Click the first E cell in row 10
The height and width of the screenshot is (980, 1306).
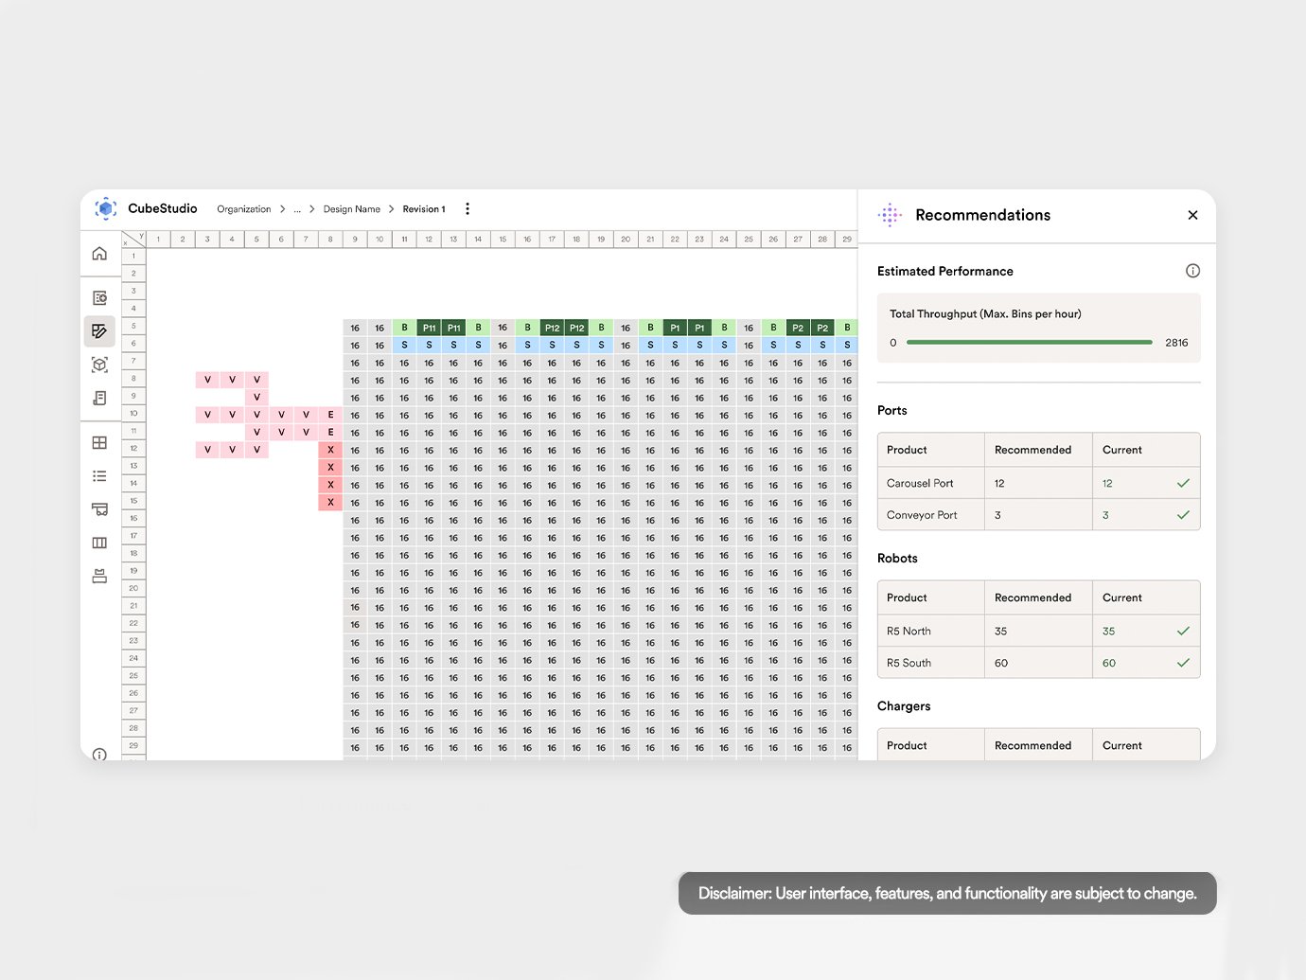point(330,415)
